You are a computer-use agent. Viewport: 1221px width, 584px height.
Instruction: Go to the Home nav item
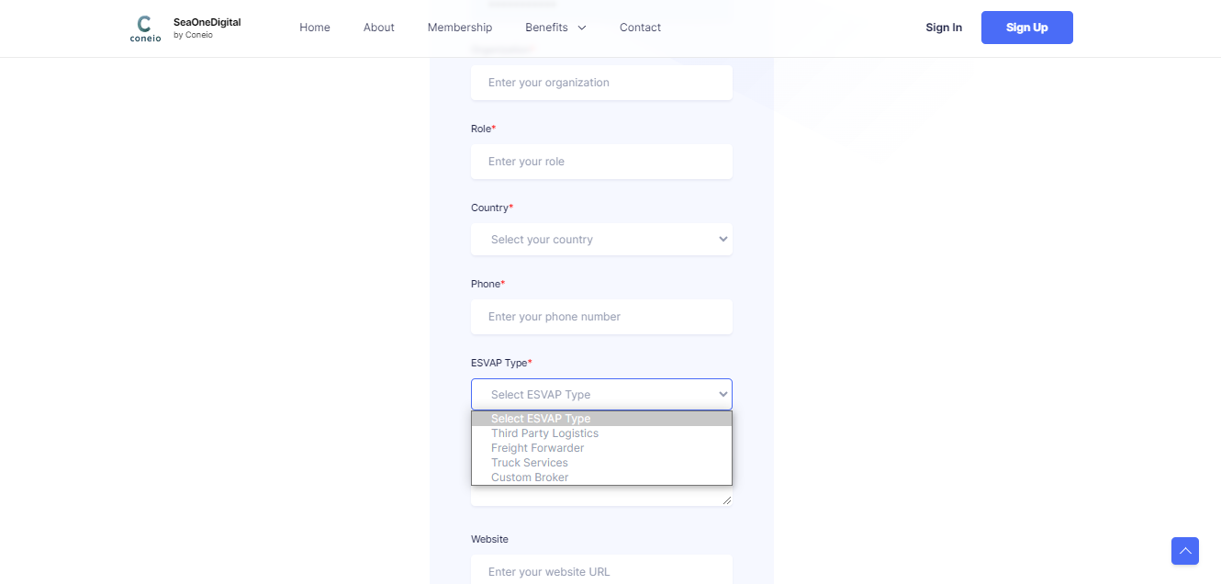(315, 28)
